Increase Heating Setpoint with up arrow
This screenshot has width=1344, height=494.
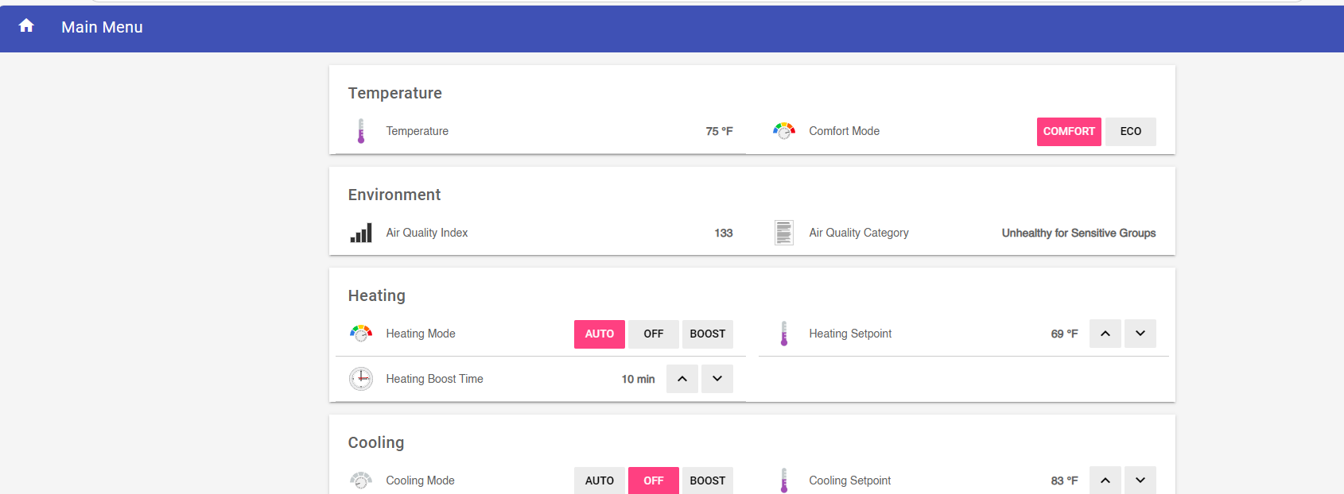click(1105, 334)
